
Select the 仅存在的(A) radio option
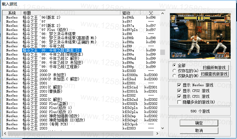174,71
